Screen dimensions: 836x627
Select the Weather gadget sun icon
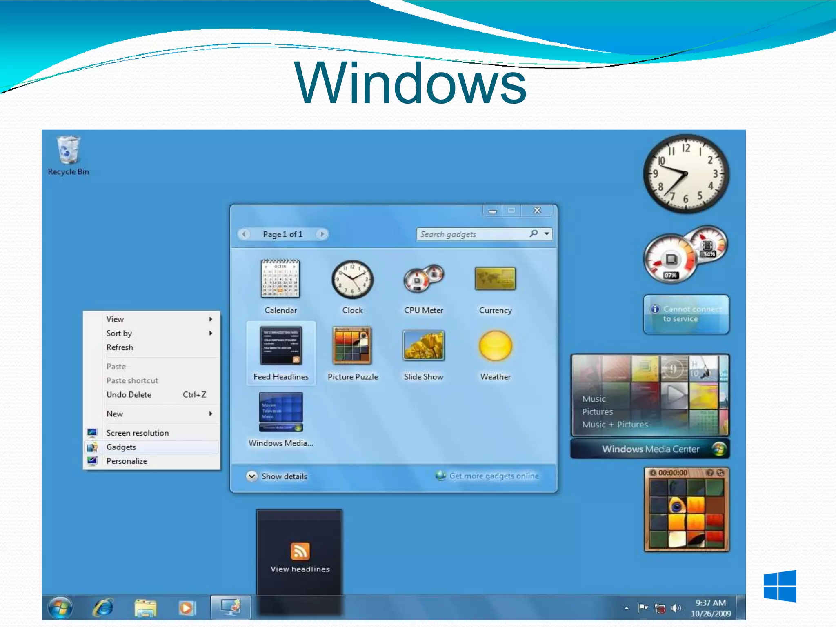[x=495, y=346]
